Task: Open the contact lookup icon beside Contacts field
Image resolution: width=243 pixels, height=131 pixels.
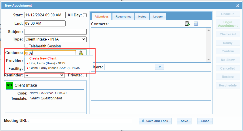Action: pos(81,53)
